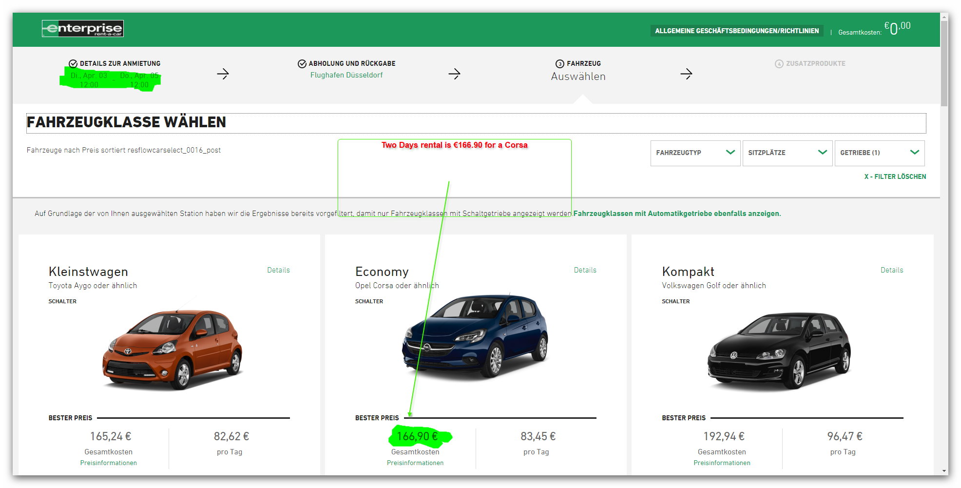
Task: Open the Getriebe (1) filter dropdown
Action: coord(880,153)
